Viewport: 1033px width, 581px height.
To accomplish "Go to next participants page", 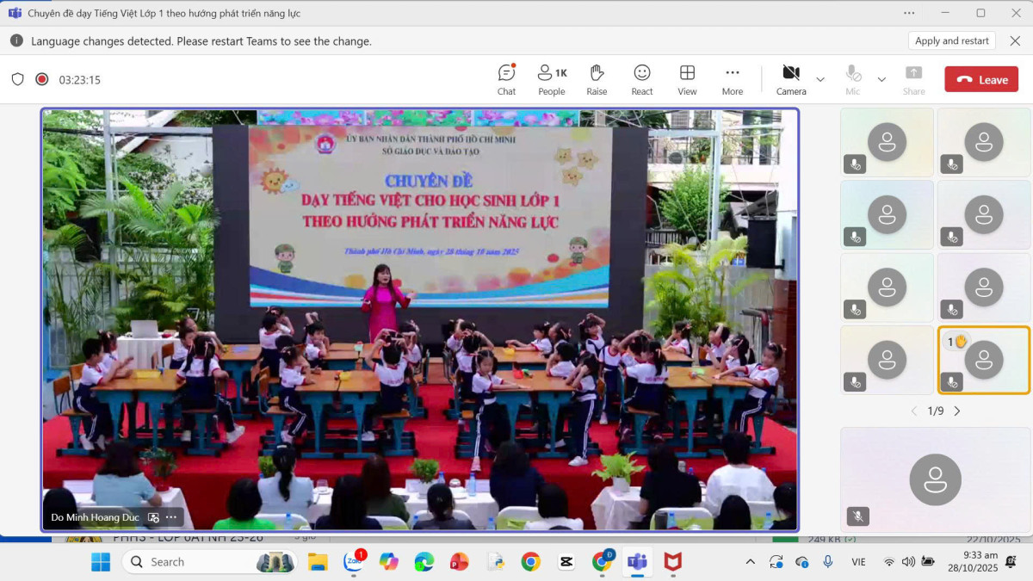I will 957,411.
